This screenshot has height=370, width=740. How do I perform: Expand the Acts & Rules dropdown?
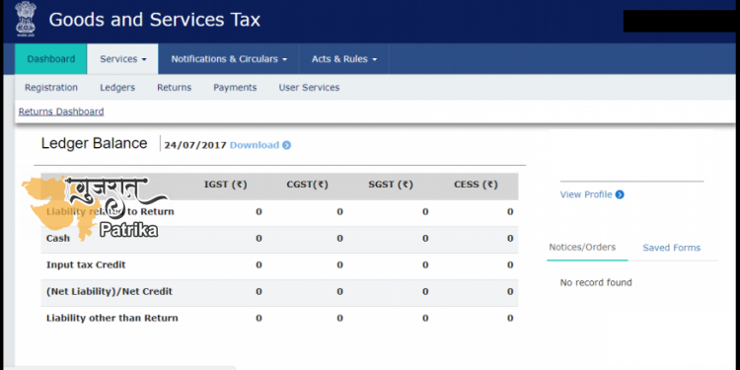pyautogui.click(x=344, y=59)
